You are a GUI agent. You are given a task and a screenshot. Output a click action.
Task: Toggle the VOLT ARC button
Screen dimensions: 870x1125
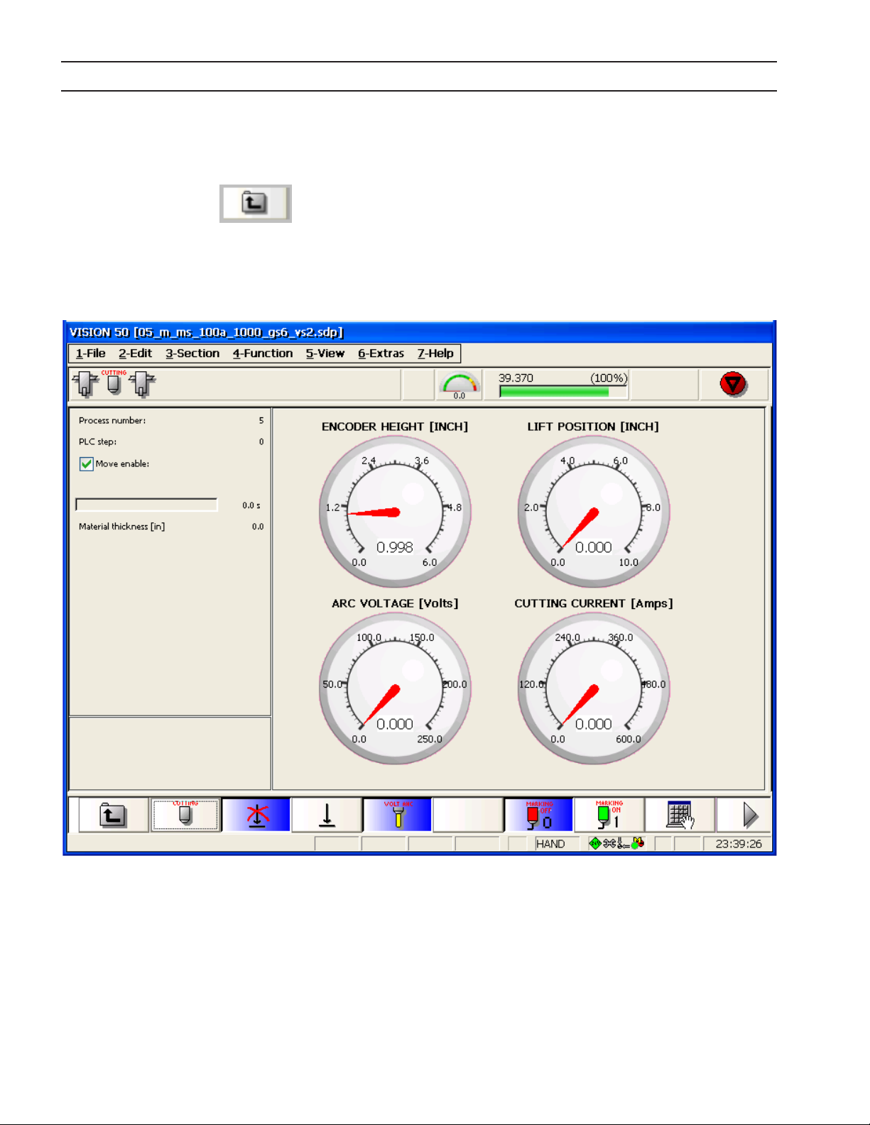point(398,815)
